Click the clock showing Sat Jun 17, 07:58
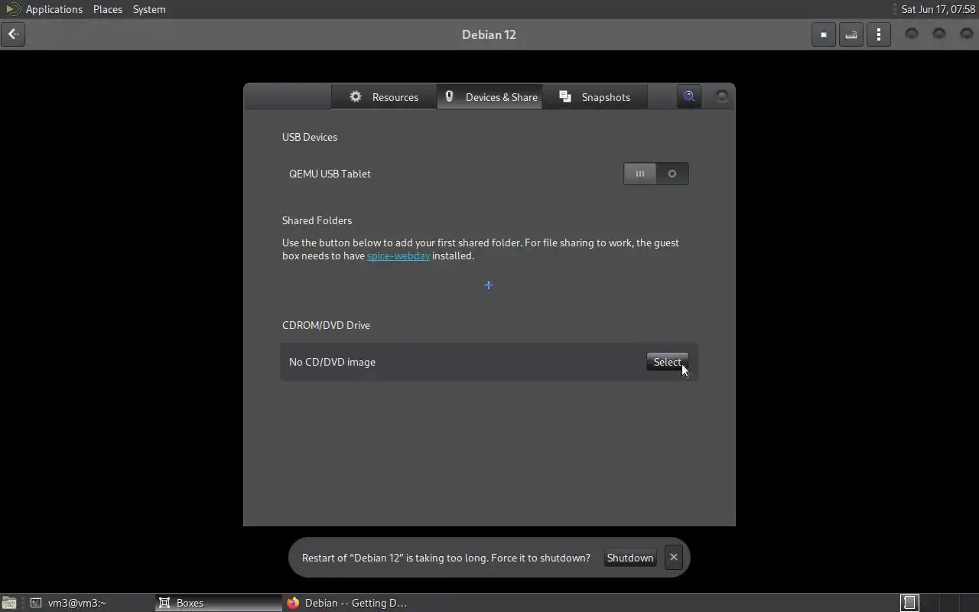 [938, 9]
